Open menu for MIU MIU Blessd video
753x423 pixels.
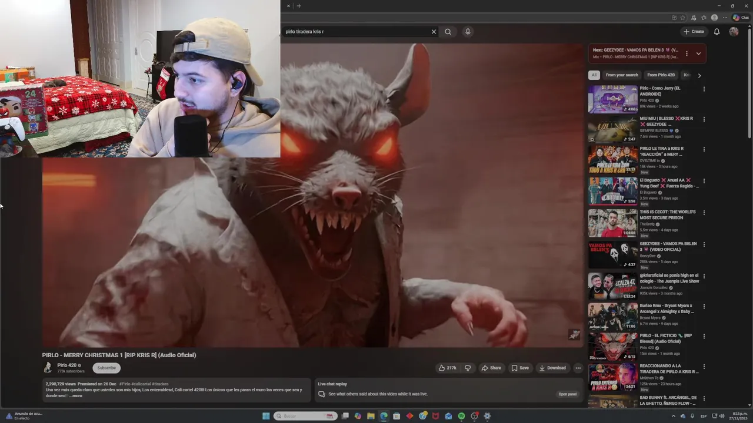pos(704,119)
